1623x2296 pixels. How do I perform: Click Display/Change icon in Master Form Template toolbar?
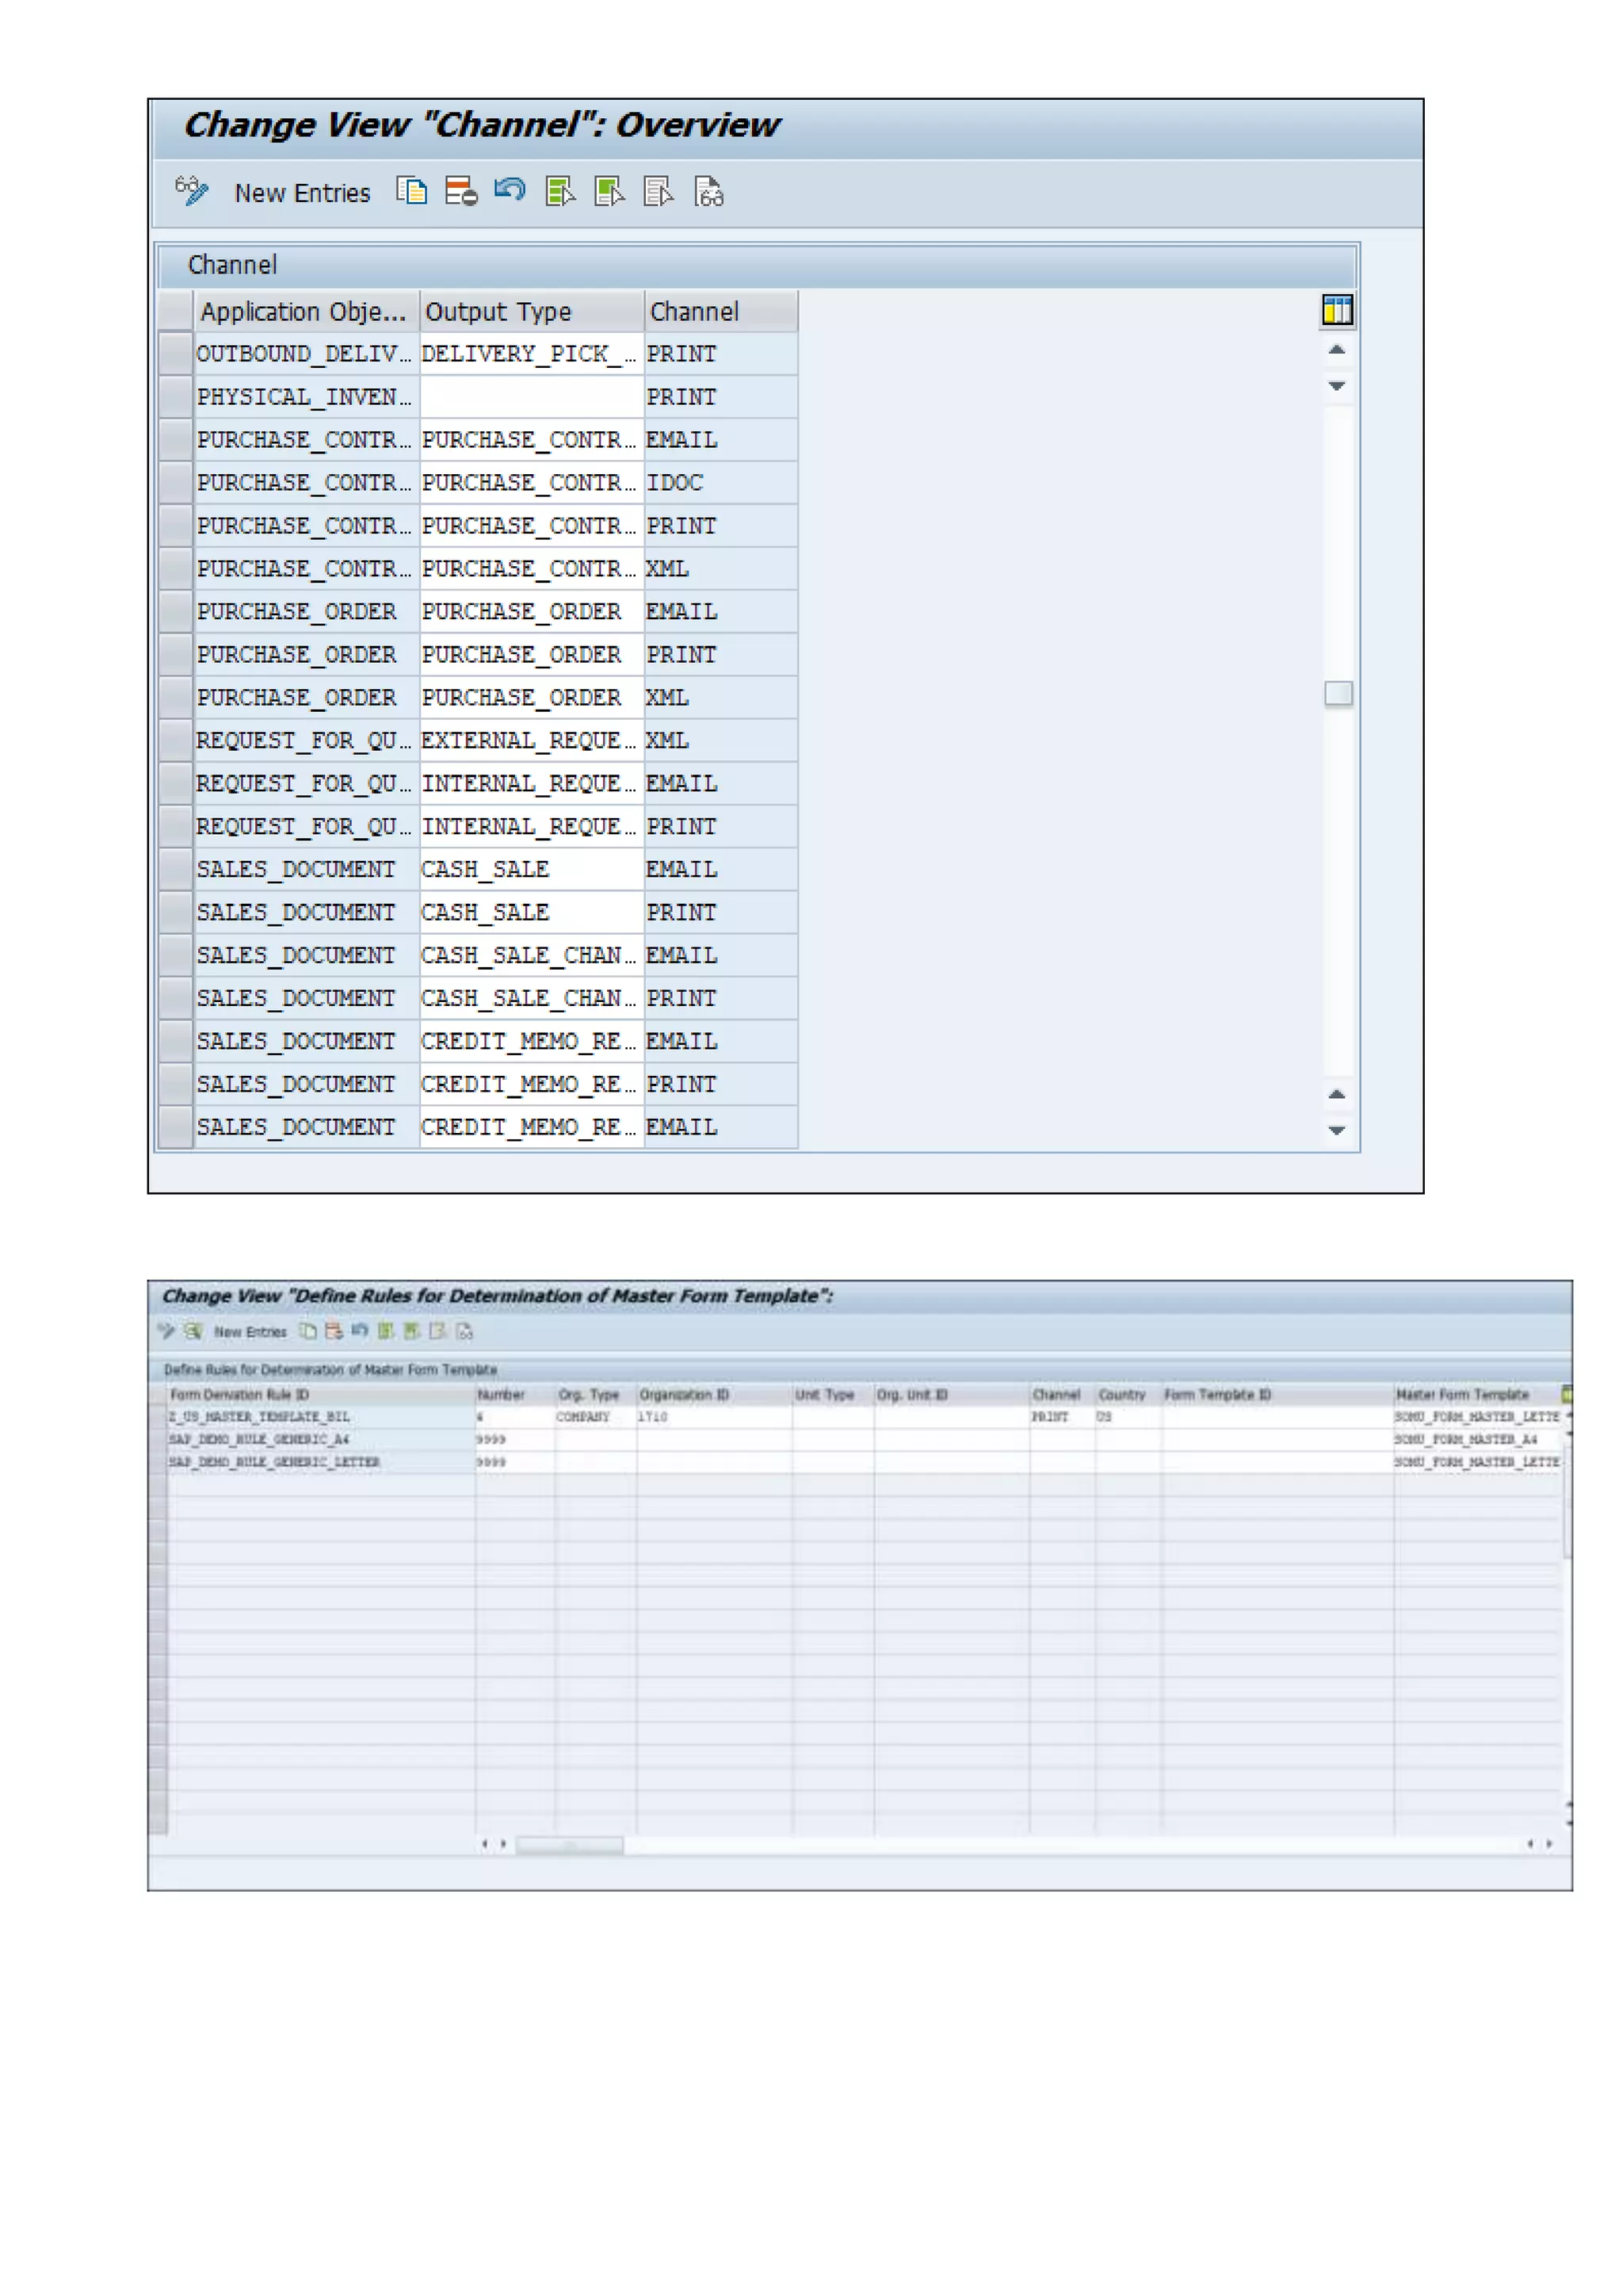tap(166, 1331)
